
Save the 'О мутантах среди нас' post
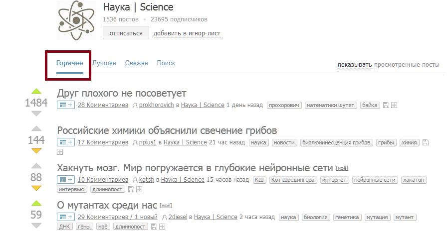point(154,227)
